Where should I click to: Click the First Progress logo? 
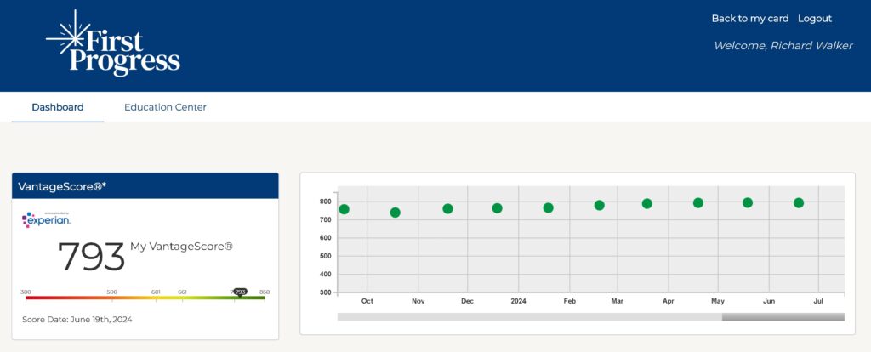pos(113,44)
